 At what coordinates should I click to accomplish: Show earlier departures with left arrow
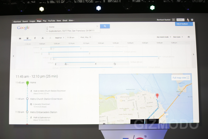pyautogui.click(x=13, y=56)
